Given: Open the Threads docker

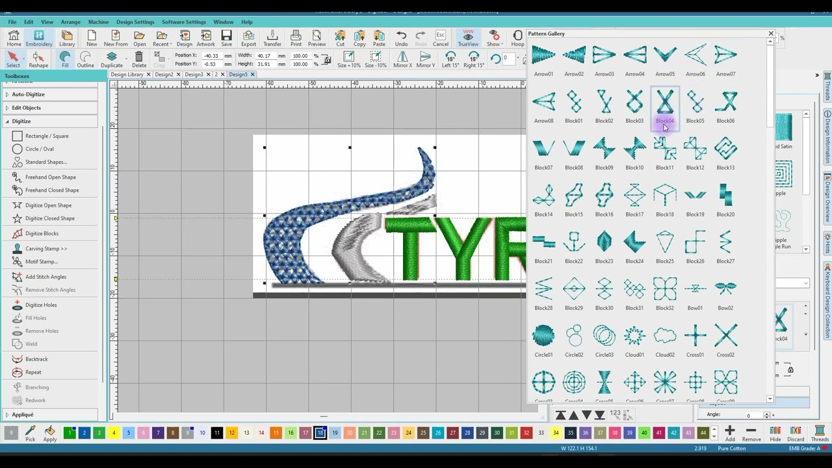Looking at the screenshot, I should (820, 434).
